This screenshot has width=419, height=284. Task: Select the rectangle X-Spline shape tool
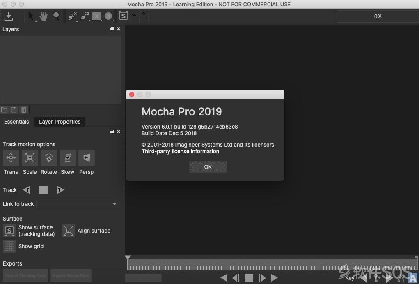click(96, 16)
